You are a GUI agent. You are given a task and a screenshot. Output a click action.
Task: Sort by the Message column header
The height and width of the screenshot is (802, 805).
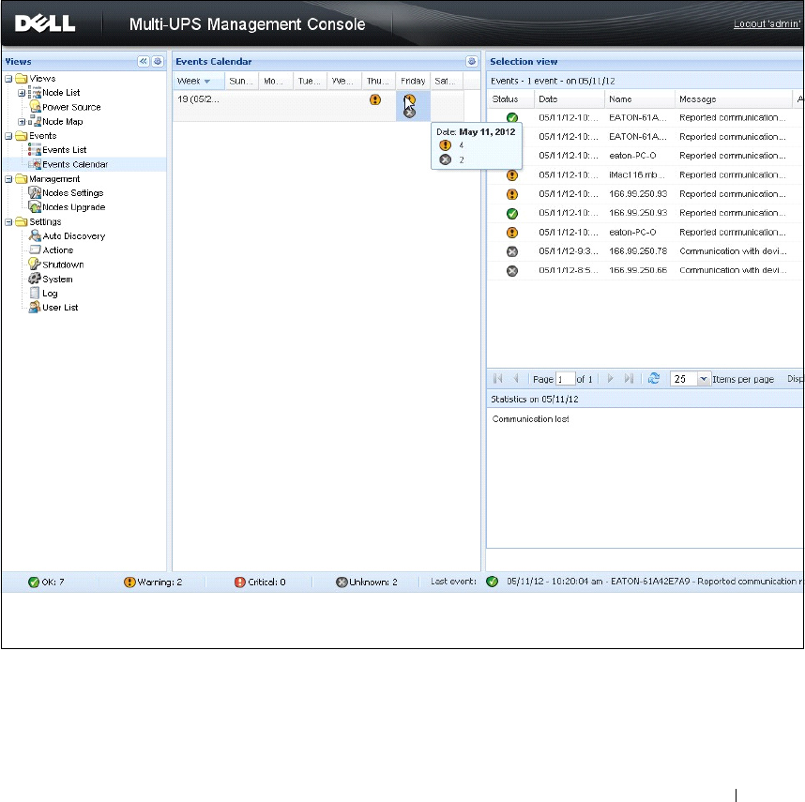pyautogui.click(x=733, y=99)
